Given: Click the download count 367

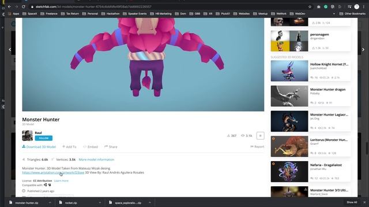Looking at the screenshot, I should (232, 136).
